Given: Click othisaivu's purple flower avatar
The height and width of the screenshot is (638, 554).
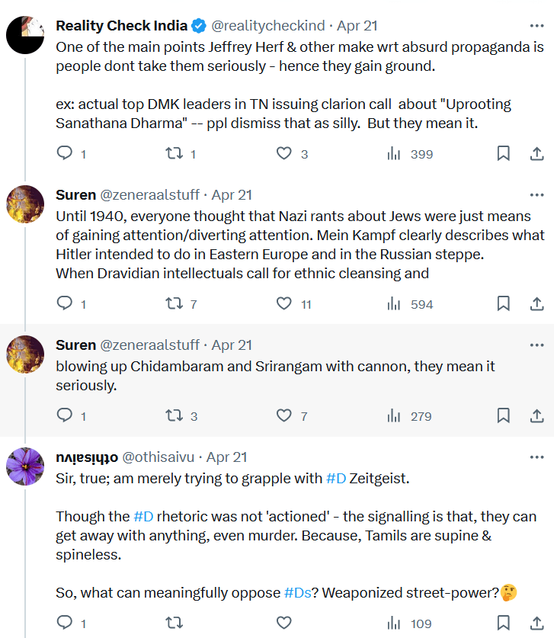Looking at the screenshot, I should [25, 466].
